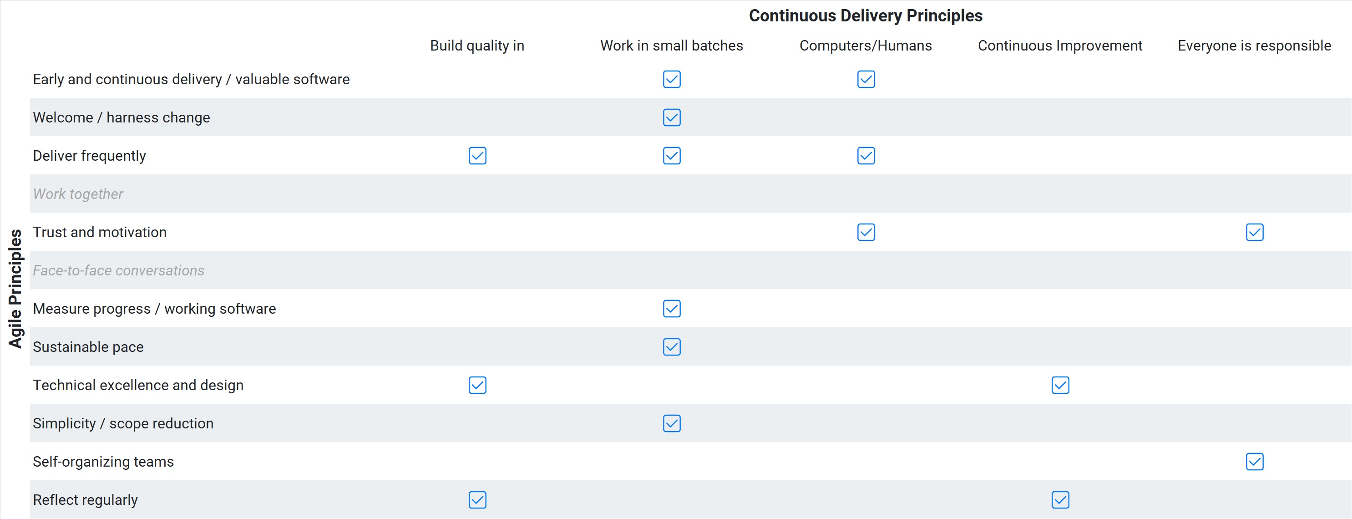The image size is (1352, 519).
Task: Toggle Technical excellence Build quality in checkbox
Action: pyautogui.click(x=478, y=386)
